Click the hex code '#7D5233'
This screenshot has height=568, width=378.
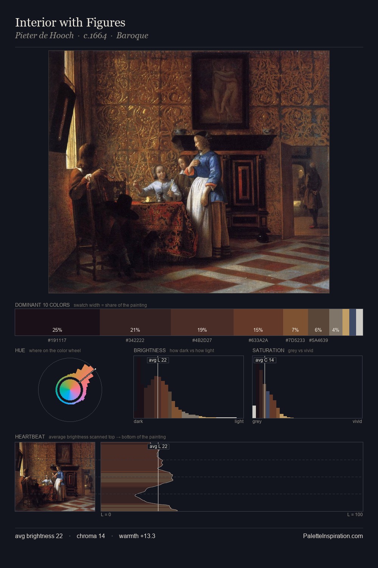tap(295, 340)
